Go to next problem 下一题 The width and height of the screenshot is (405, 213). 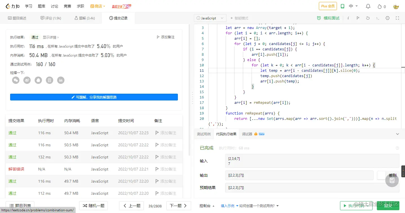click(x=179, y=206)
